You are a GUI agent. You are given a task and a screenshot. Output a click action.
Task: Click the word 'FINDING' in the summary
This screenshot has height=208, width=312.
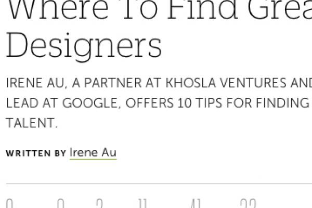282,103
